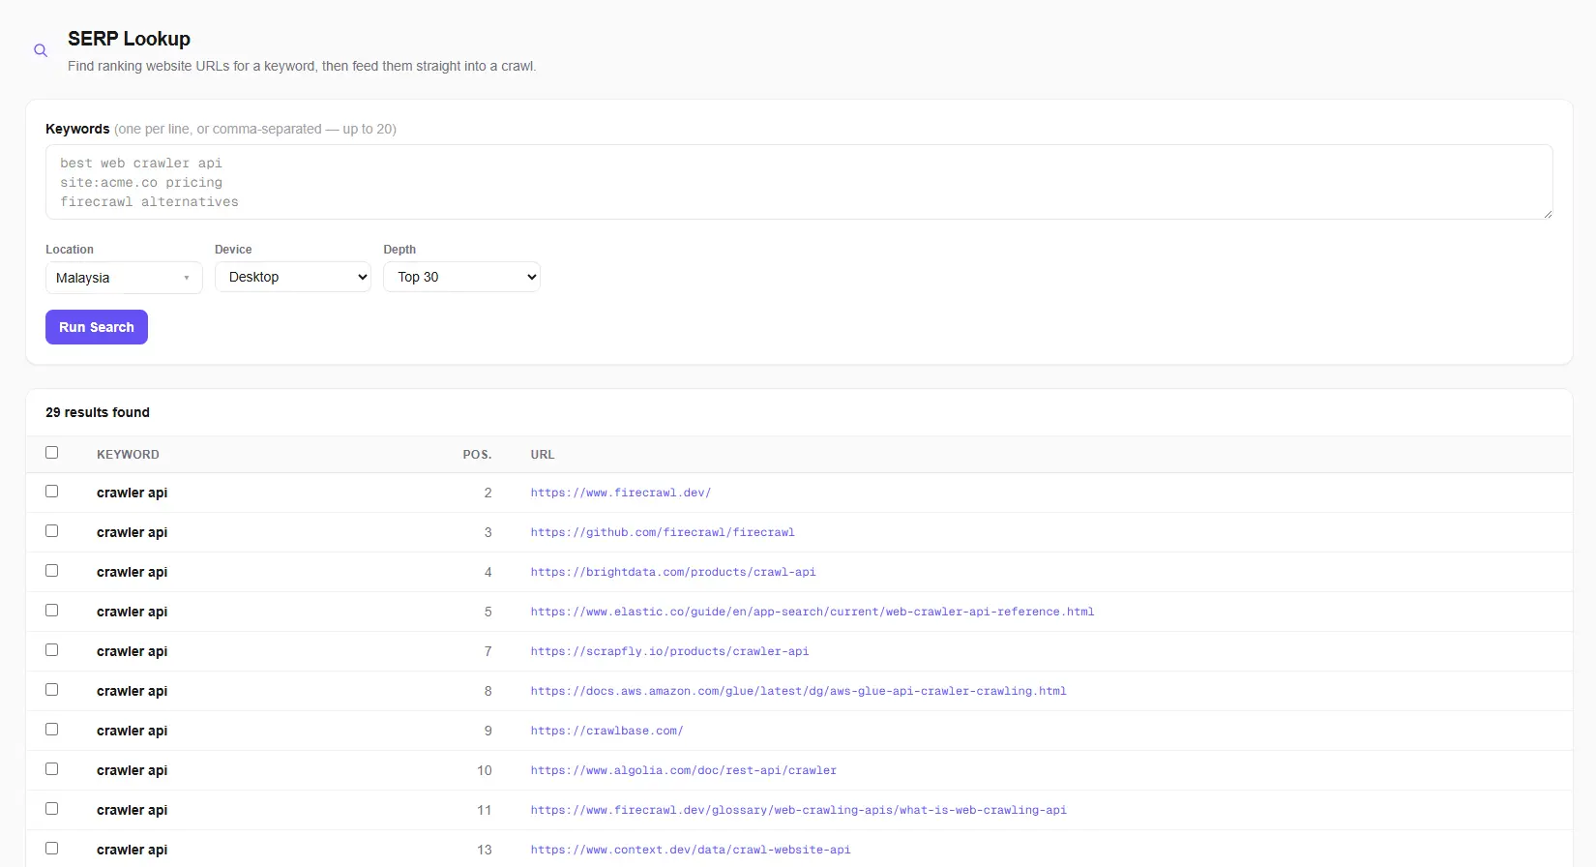This screenshot has height=867, width=1596.
Task: Click the URL column header
Action: (x=543, y=455)
